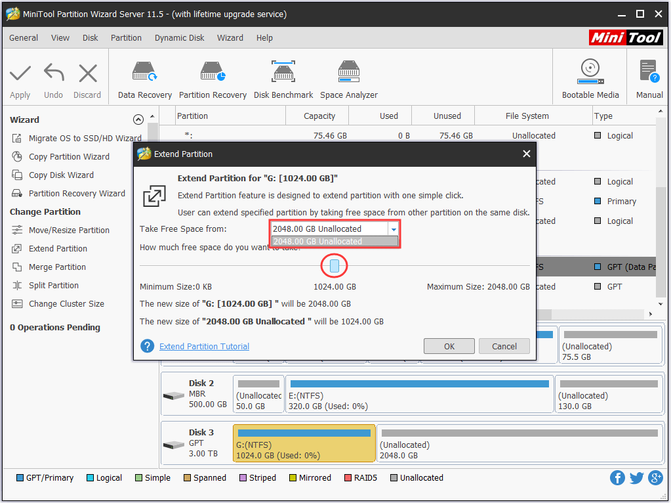The height and width of the screenshot is (503, 671).
Task: Select the 75.5 GB Unallocated block
Action: pyautogui.click(x=610, y=345)
